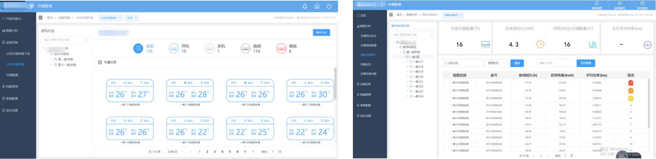Close the 总览 tab in left window
The image size is (656, 159).
click(x=136, y=18)
